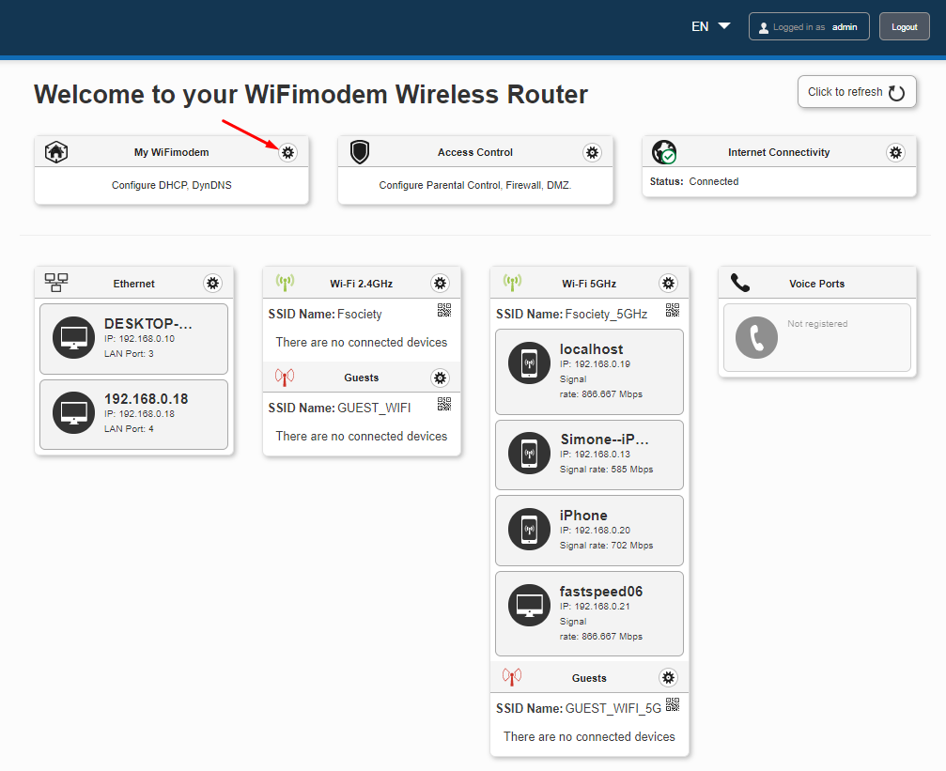Configure the Wi-Fi 2.4GHz network via its gear
Screen dimensions: 946x771
click(440, 283)
